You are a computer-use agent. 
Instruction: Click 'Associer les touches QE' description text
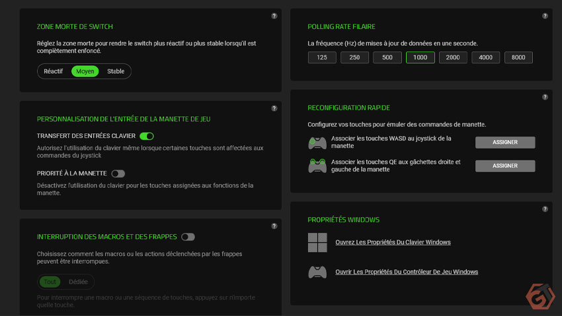395,166
